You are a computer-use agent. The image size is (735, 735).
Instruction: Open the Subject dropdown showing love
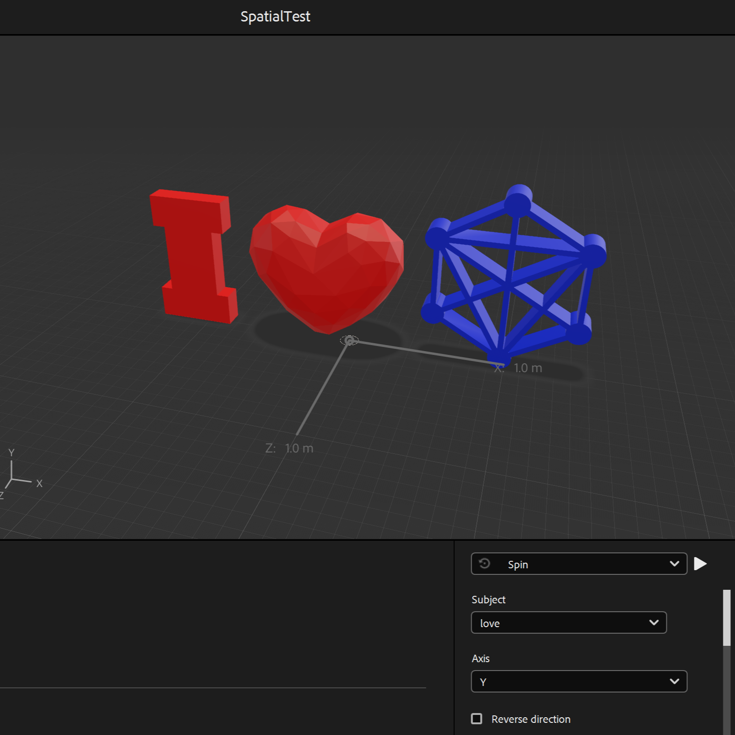[569, 622]
